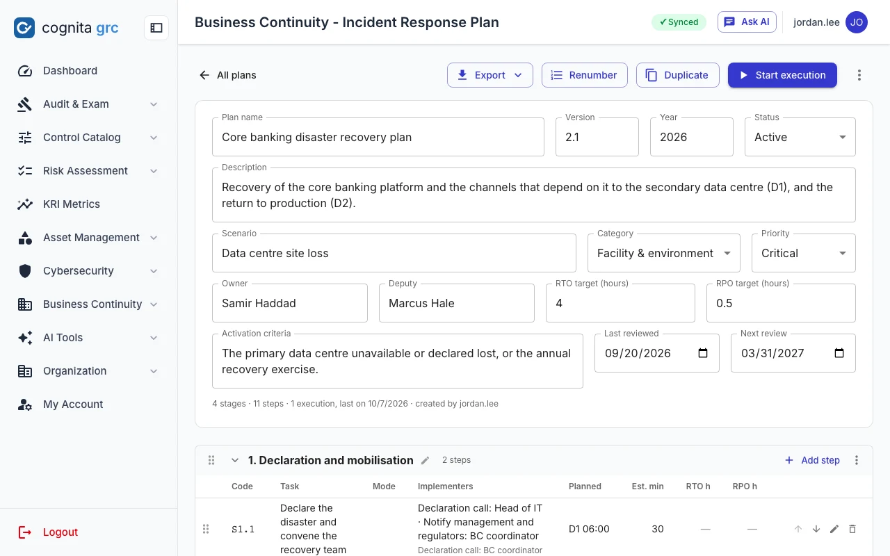Image resolution: width=890 pixels, height=556 pixels.
Task: Collapse stage 1 Declaration and mobilisation
Action: point(235,460)
